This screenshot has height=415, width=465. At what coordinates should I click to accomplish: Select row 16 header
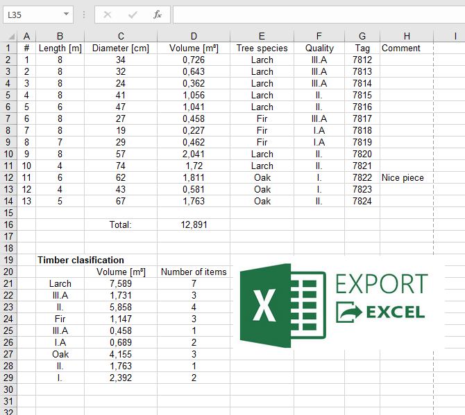(8, 224)
